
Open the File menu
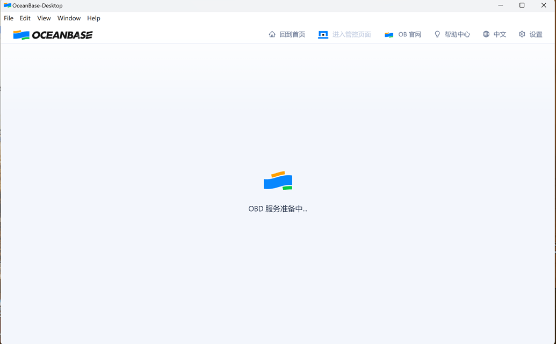pos(9,18)
